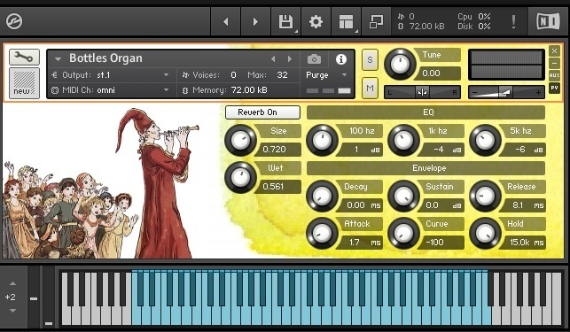Click the 100 hz EQ knob
Image resolution: width=570 pixels, height=332 pixels.
click(322, 140)
